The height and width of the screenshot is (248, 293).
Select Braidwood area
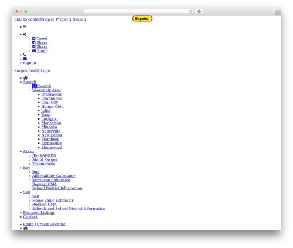[51, 94]
